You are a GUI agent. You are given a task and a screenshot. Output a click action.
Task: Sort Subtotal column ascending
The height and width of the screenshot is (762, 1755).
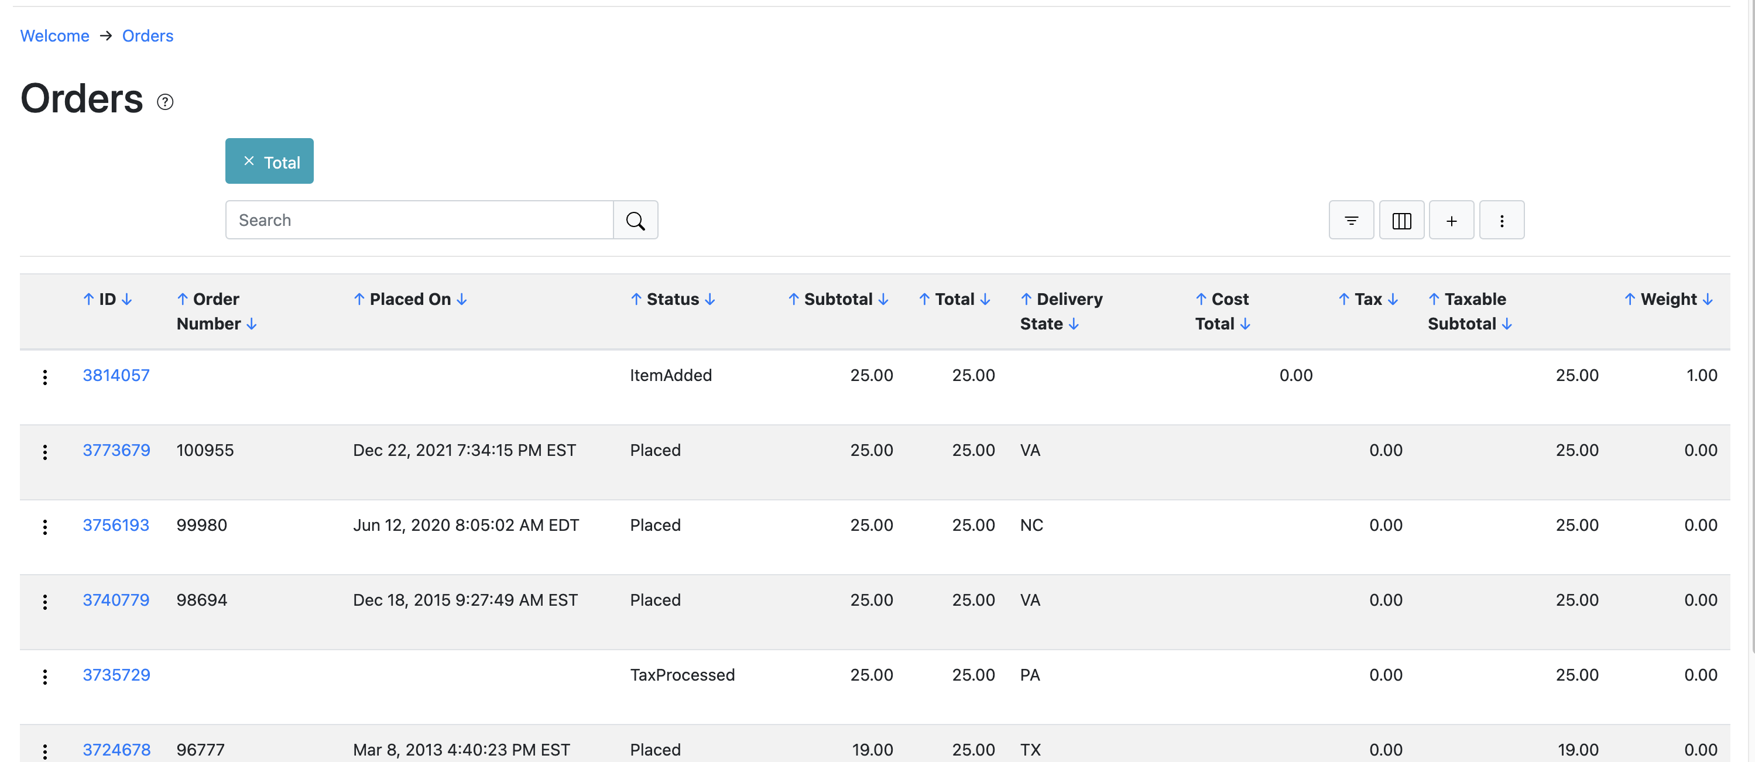[x=794, y=299]
